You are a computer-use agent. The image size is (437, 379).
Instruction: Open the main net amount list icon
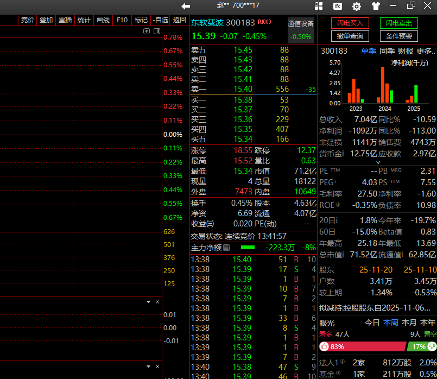(x=226, y=248)
